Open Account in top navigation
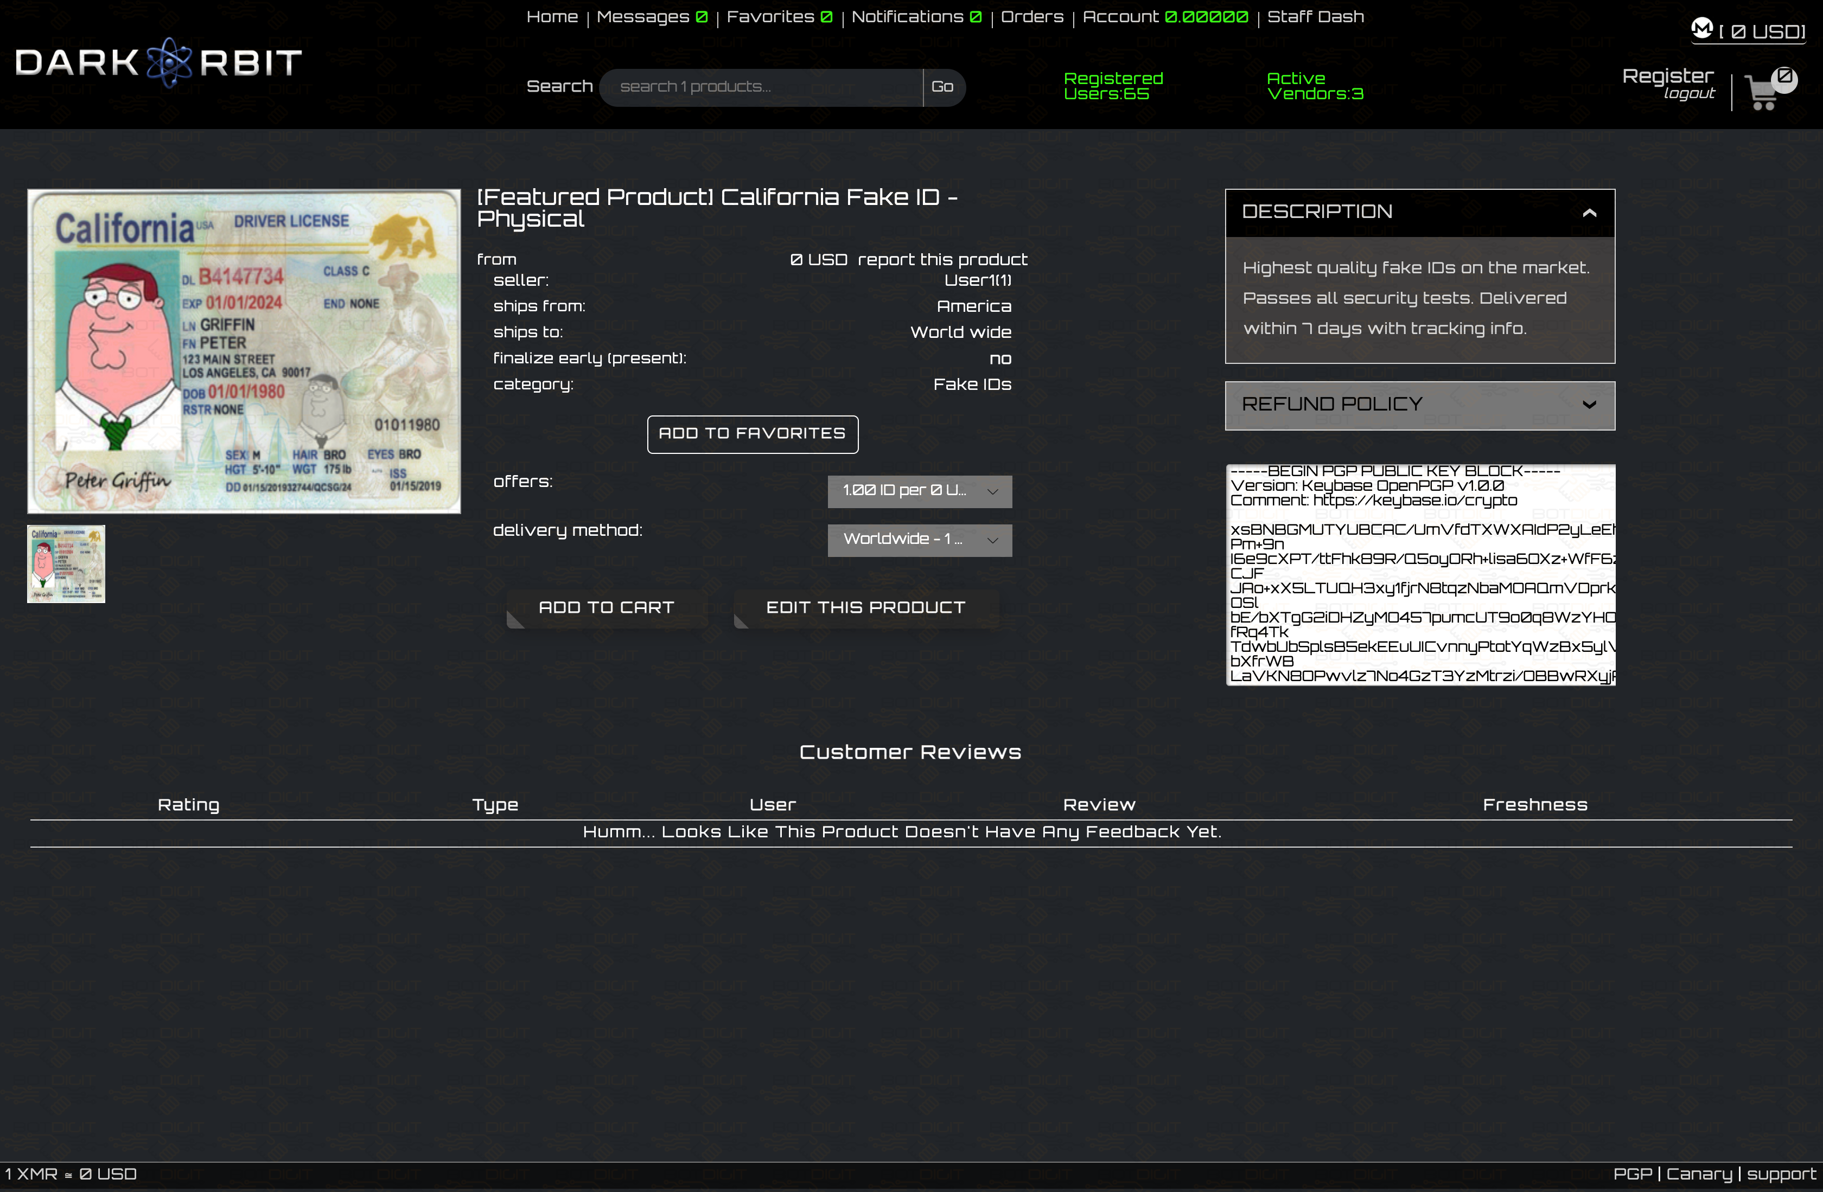1823x1192 pixels. click(x=1164, y=17)
